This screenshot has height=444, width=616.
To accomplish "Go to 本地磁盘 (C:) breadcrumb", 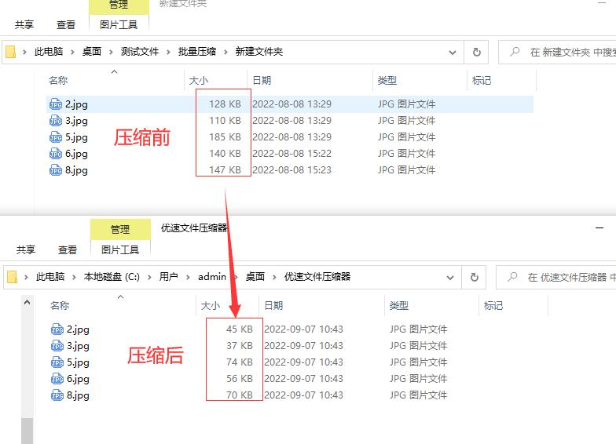I will [112, 277].
